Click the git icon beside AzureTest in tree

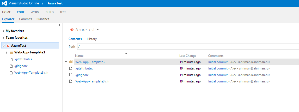8,46
